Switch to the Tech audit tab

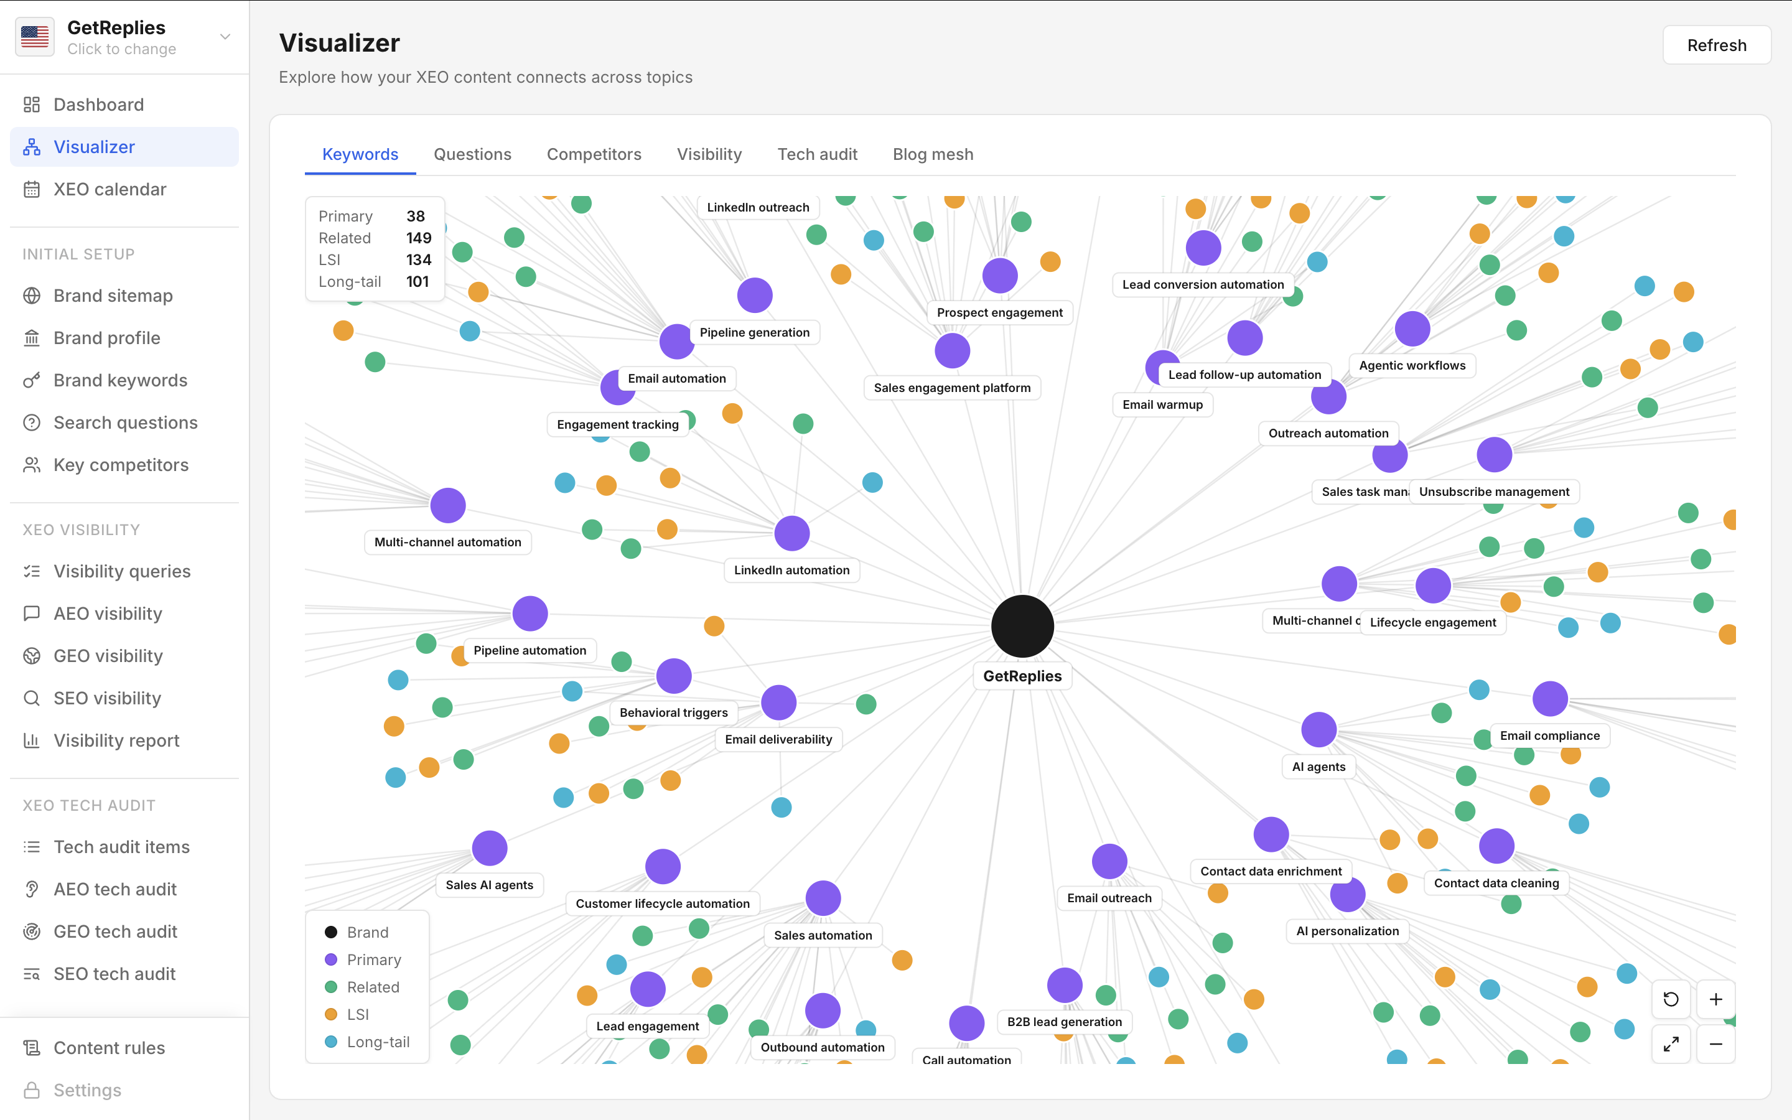tap(817, 154)
